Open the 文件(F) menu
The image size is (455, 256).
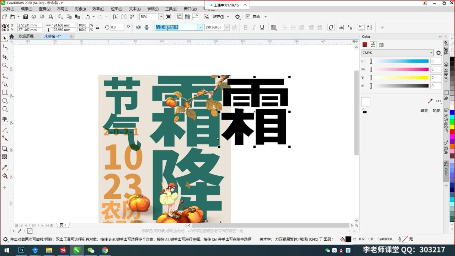click(9, 9)
